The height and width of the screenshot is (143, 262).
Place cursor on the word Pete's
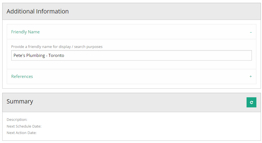tap(19, 56)
